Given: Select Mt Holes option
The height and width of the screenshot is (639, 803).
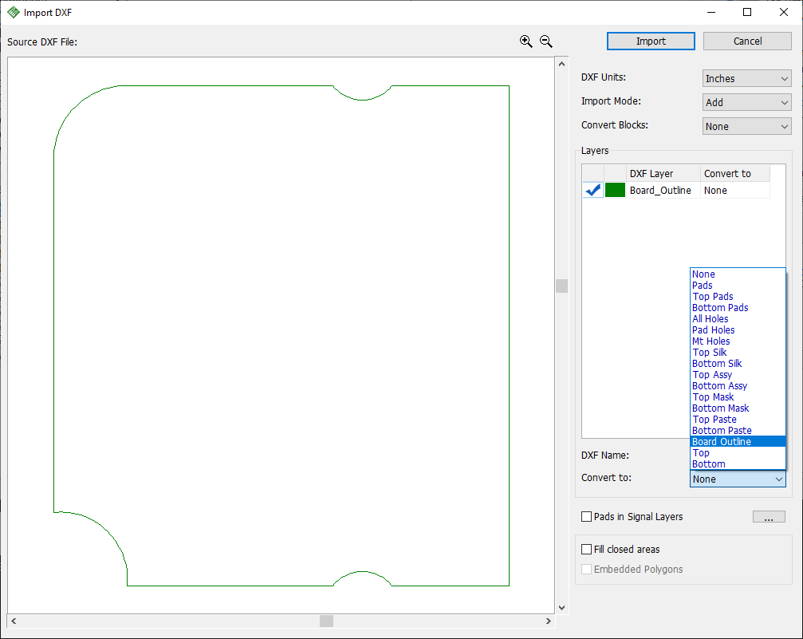Looking at the screenshot, I should coord(738,341).
